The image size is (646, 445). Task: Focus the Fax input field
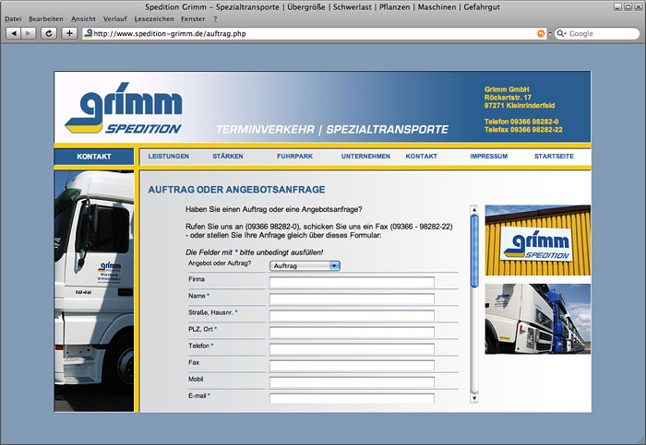click(x=352, y=366)
